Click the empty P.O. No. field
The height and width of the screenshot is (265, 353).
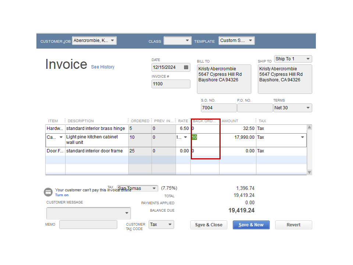[255, 107]
